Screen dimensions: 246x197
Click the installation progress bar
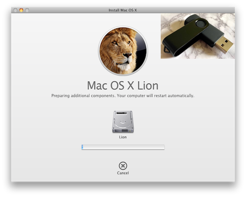pyautogui.click(x=123, y=147)
